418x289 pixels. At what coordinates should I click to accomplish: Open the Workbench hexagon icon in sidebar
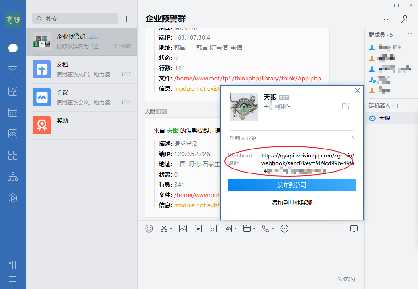[13, 197]
